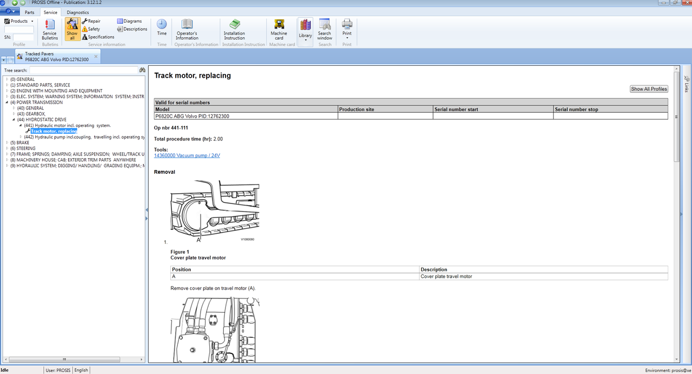
Task: Expand the (40) GENERAL node
Action: pos(14,108)
